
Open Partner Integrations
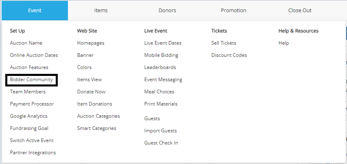coord(33,153)
